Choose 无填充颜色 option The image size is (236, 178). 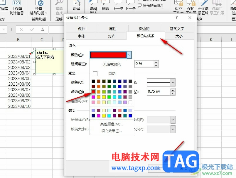coord(112,64)
